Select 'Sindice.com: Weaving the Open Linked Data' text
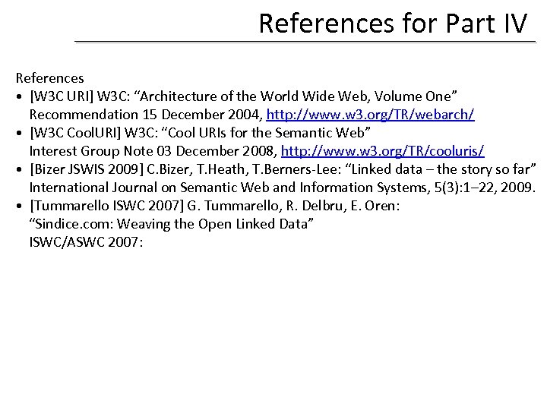 point(171,224)
